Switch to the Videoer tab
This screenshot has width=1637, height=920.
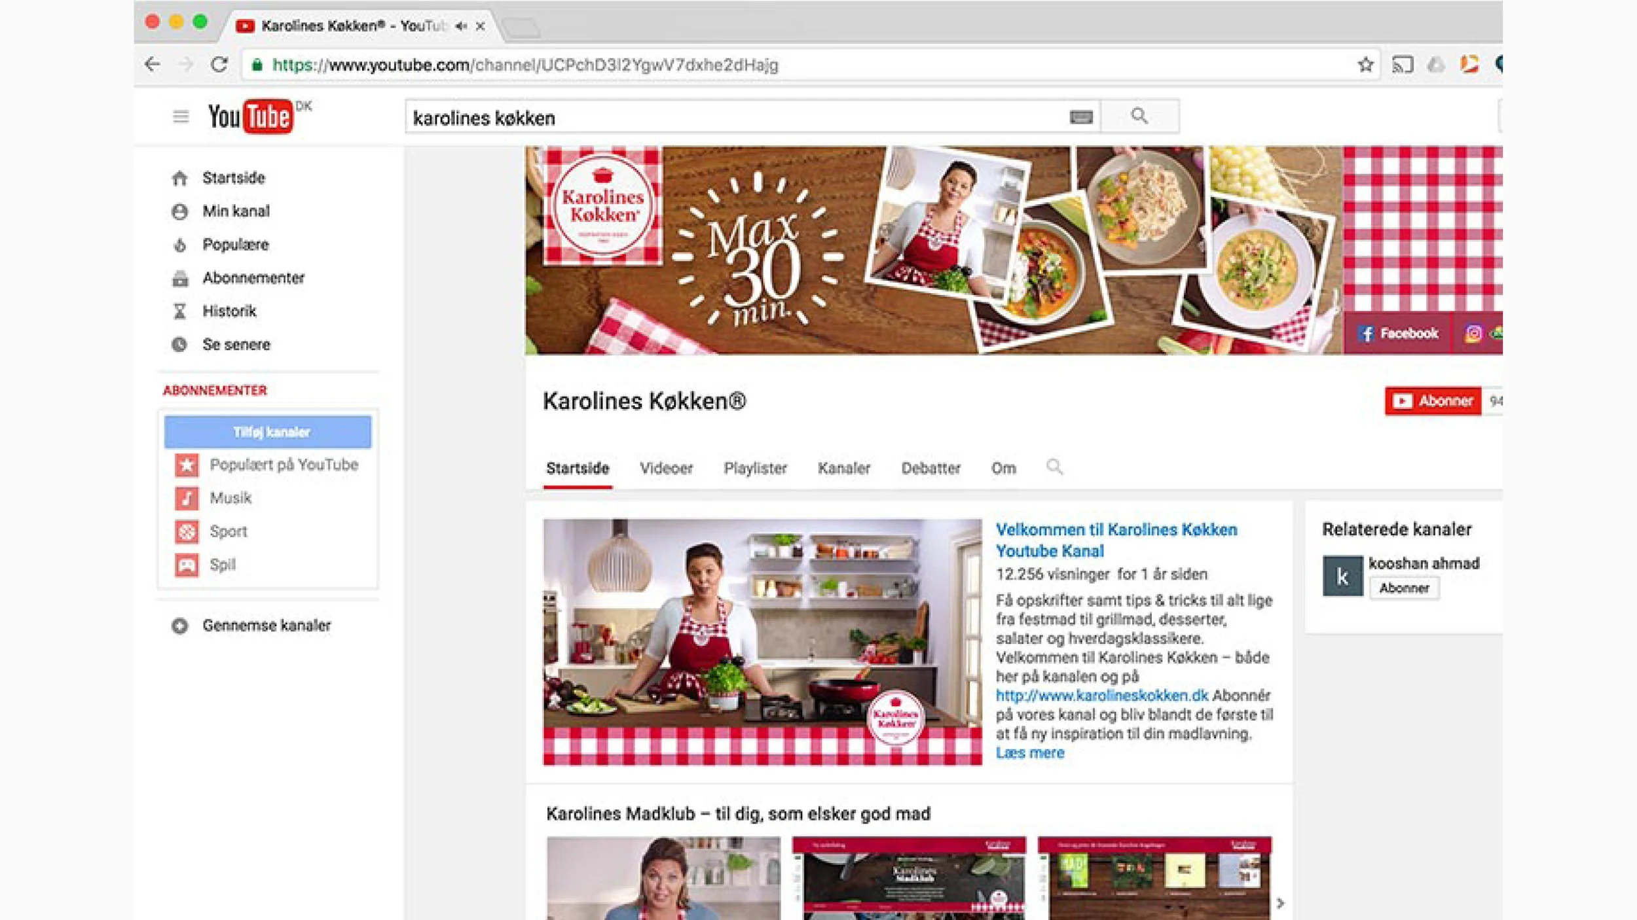666,468
